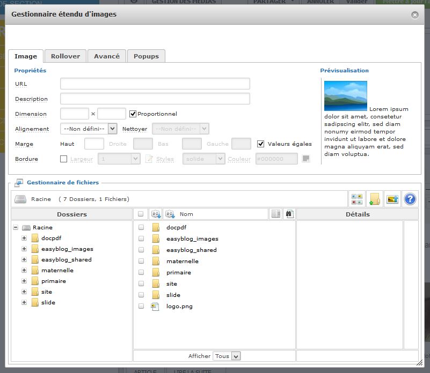This screenshot has width=430, height=373.
Task: Click the URL input field
Action: pos(155,84)
